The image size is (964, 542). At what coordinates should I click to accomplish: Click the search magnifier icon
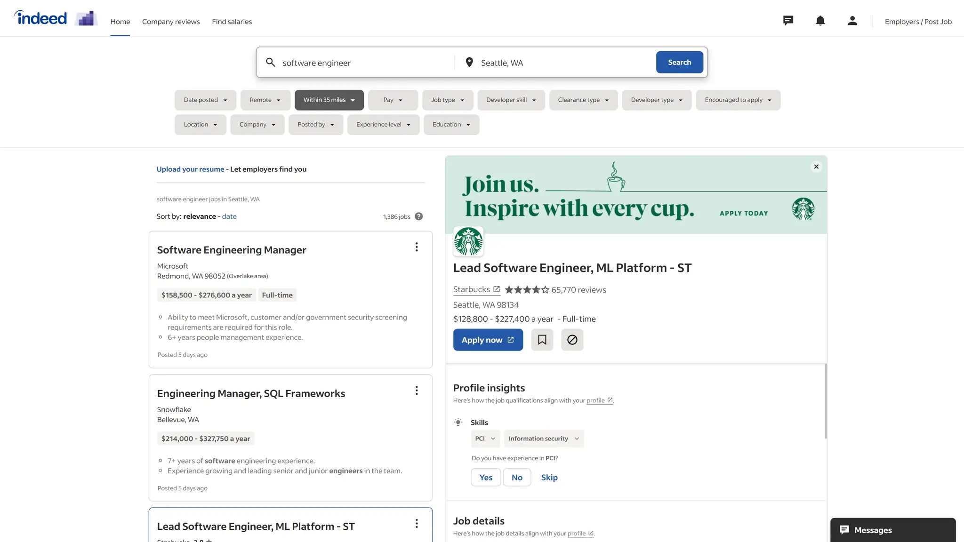tap(271, 62)
